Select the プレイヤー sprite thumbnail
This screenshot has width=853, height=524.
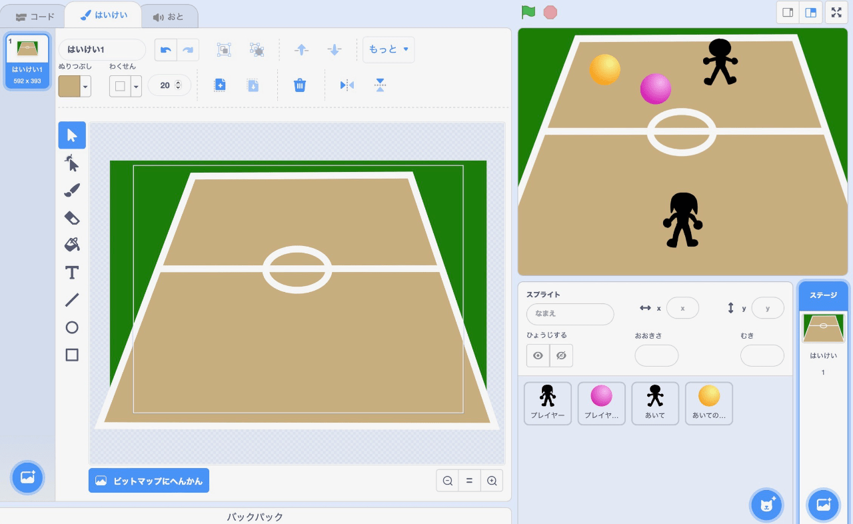click(x=548, y=403)
